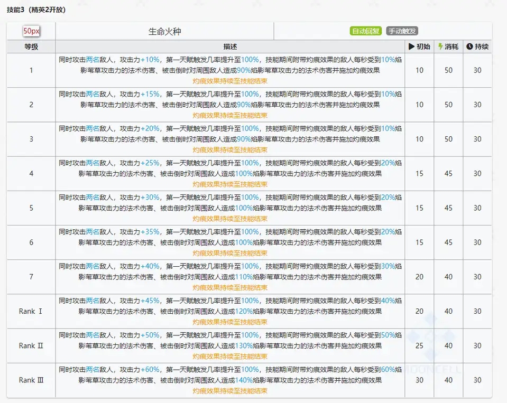
Task: Select the Rank Ⅱ level cell
Action: tap(31, 346)
